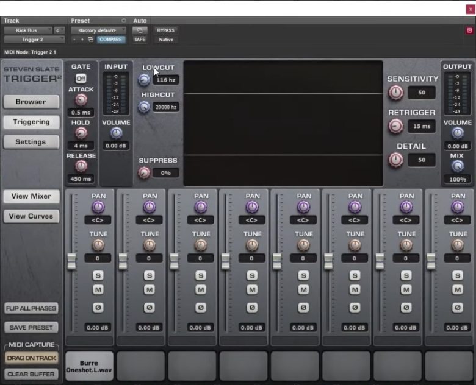Click the Lowcut filter knob

144,80
